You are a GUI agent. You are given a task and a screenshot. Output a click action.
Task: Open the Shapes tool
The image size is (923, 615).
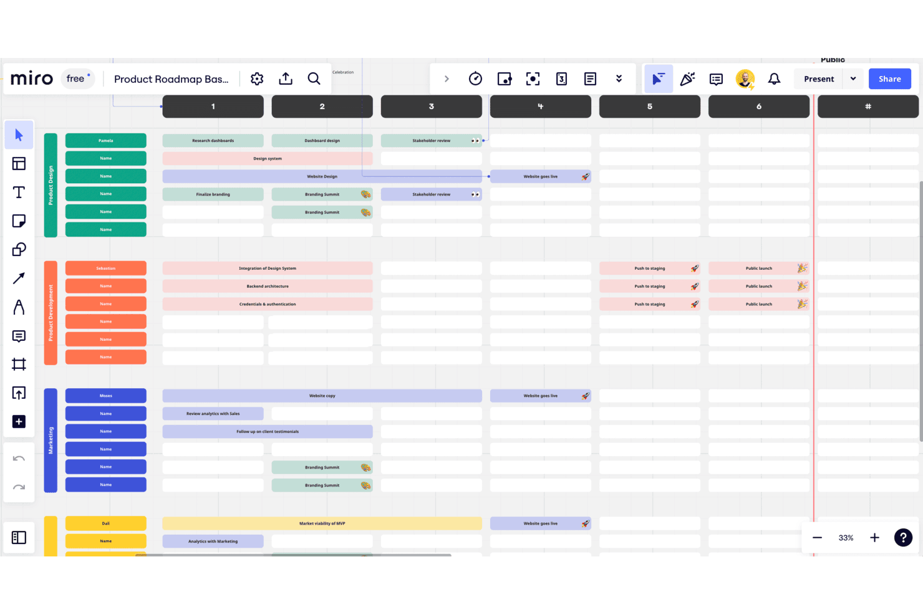(19, 250)
